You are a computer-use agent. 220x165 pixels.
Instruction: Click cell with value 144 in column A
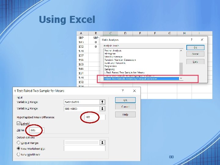(x=82, y=69)
